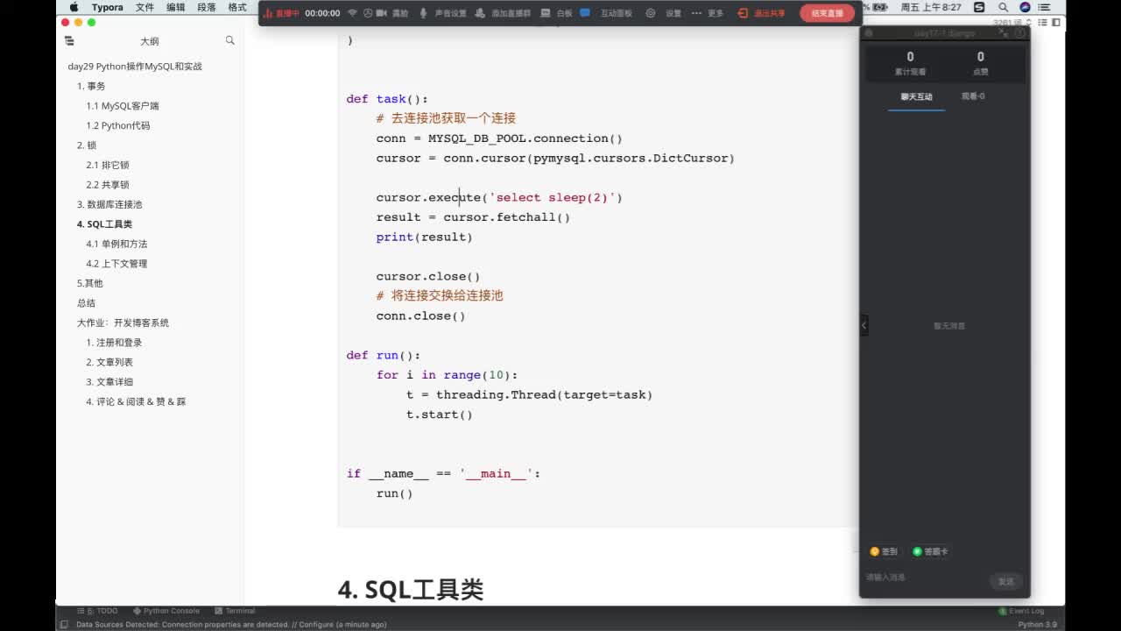The width and height of the screenshot is (1121, 631).
Task: Expand the 更多 more options
Action: pyautogui.click(x=708, y=13)
